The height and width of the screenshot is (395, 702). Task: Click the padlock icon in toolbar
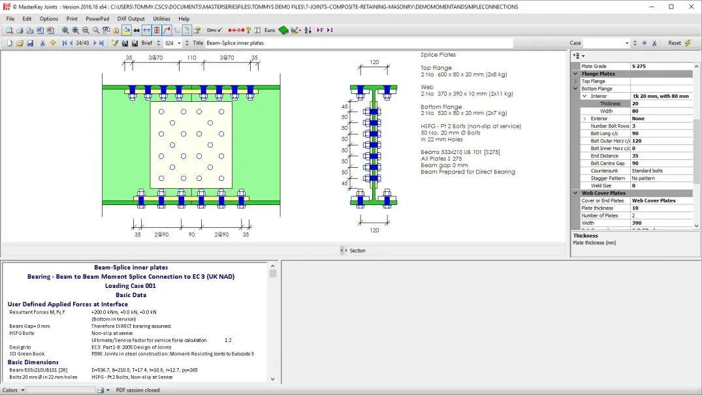(116, 30)
